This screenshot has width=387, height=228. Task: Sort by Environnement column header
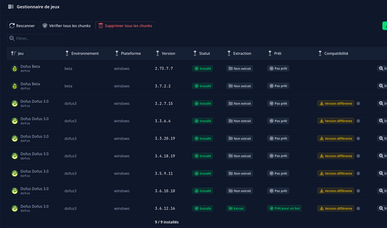[x=82, y=53]
